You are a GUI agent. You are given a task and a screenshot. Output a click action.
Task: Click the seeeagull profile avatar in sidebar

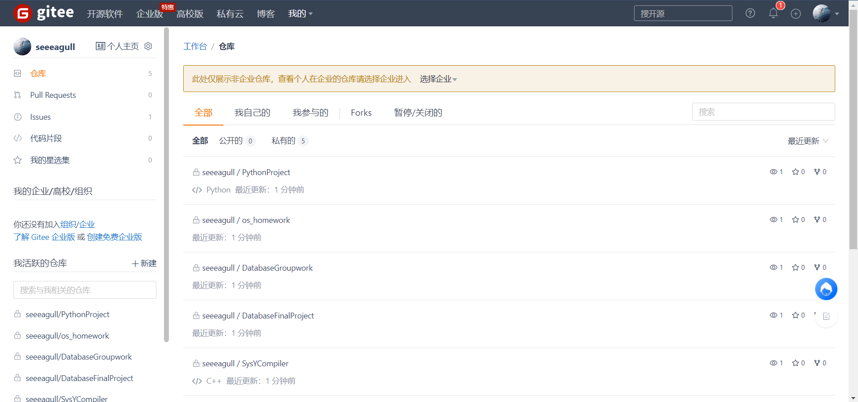click(22, 46)
